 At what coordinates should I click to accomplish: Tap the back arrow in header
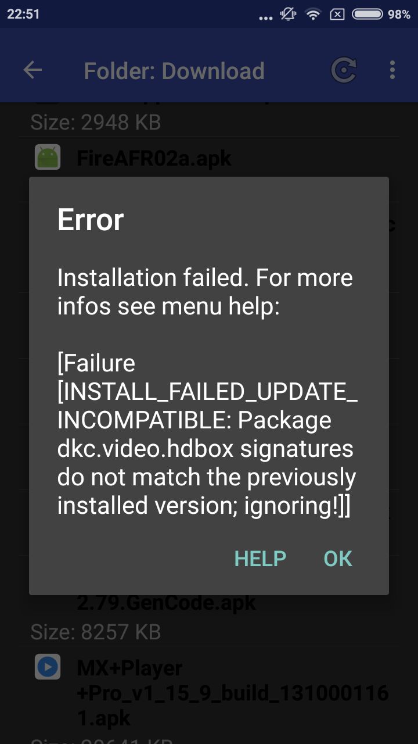pos(33,70)
